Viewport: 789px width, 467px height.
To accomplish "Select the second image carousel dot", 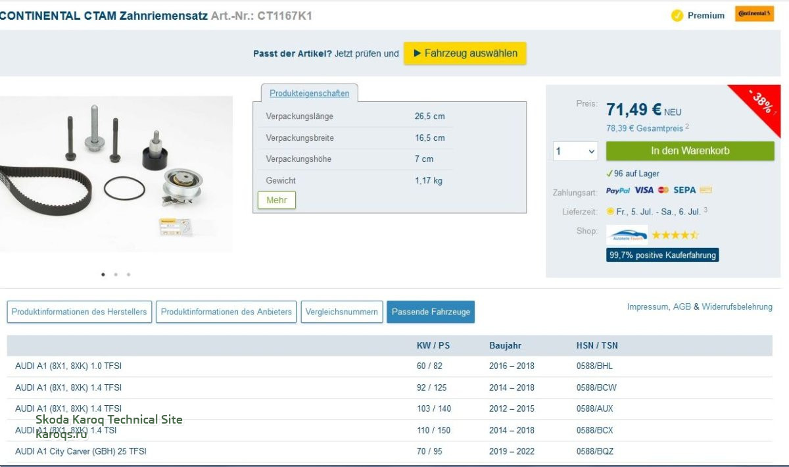I will [116, 275].
